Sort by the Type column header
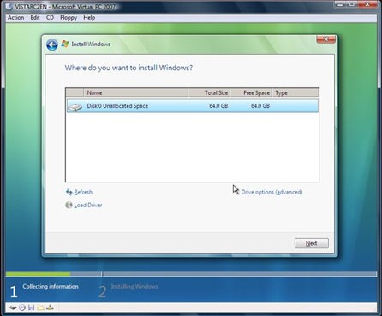 295,92
